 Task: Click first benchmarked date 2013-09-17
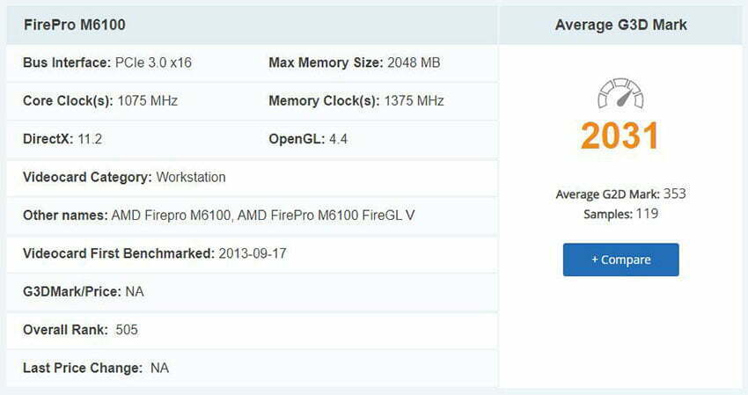click(253, 253)
